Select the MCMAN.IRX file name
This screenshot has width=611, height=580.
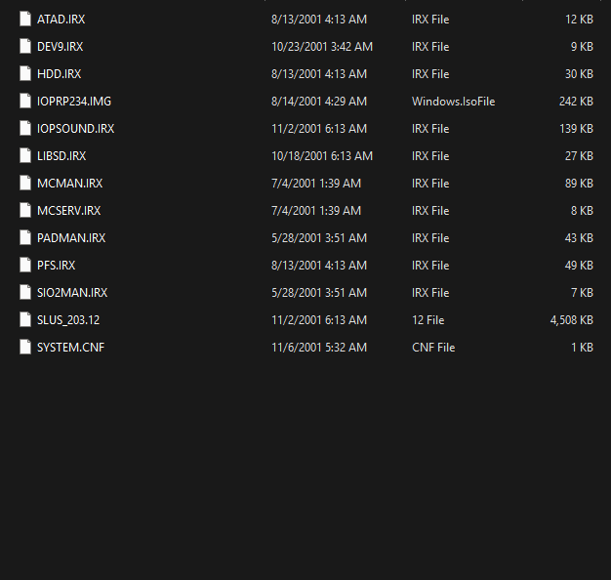[69, 184]
